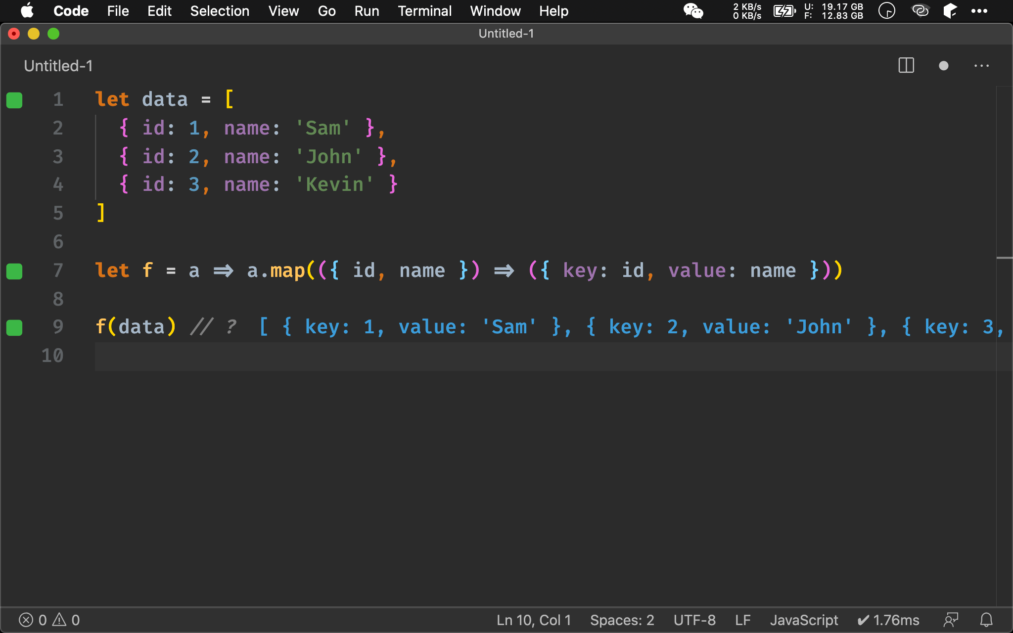The height and width of the screenshot is (633, 1013).
Task: Open the Help menu
Action: click(553, 11)
